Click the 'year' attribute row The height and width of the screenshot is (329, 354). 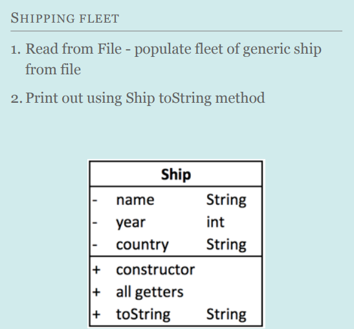point(176,222)
